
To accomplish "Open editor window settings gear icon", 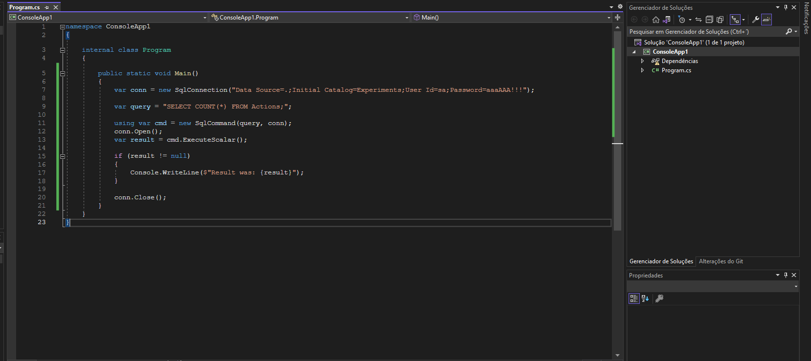I will (x=620, y=7).
